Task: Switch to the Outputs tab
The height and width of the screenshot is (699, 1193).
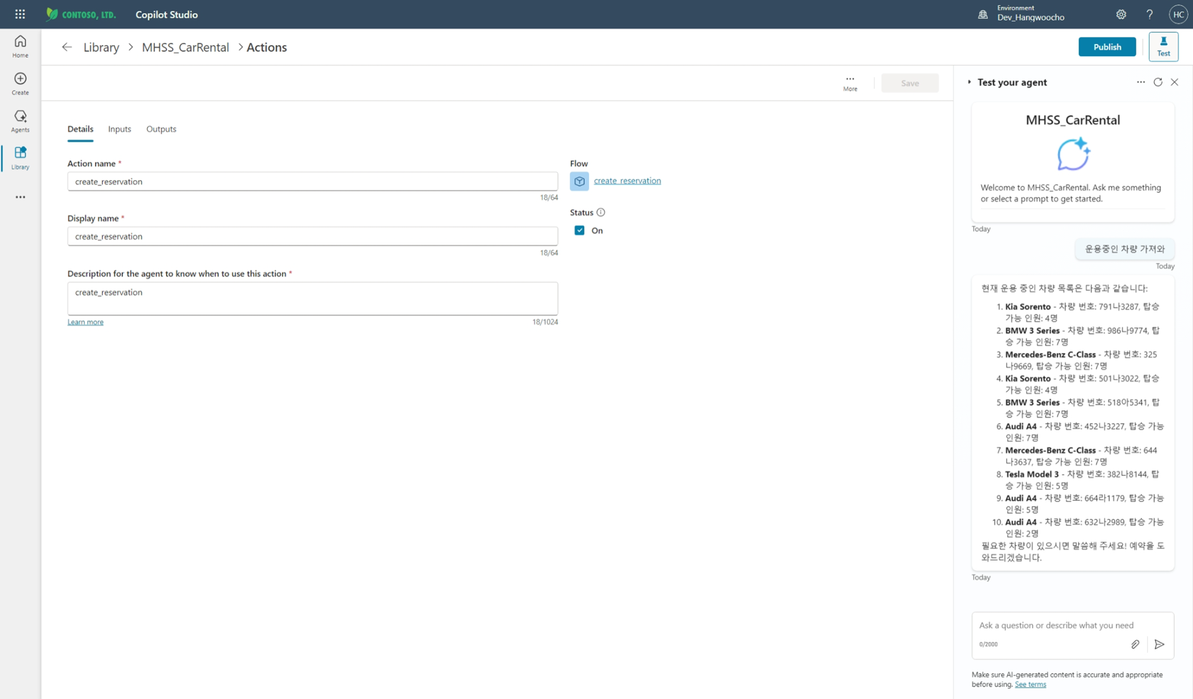Action: click(x=161, y=129)
